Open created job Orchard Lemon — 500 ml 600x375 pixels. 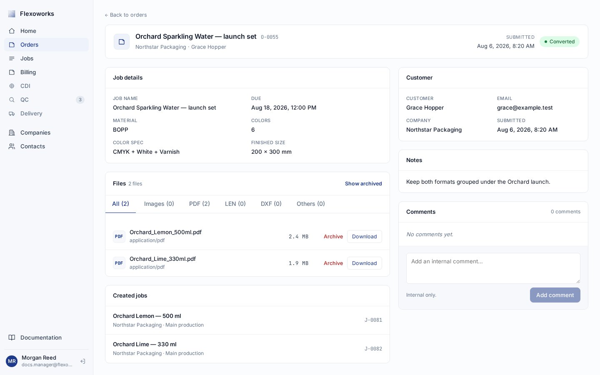tap(247, 320)
